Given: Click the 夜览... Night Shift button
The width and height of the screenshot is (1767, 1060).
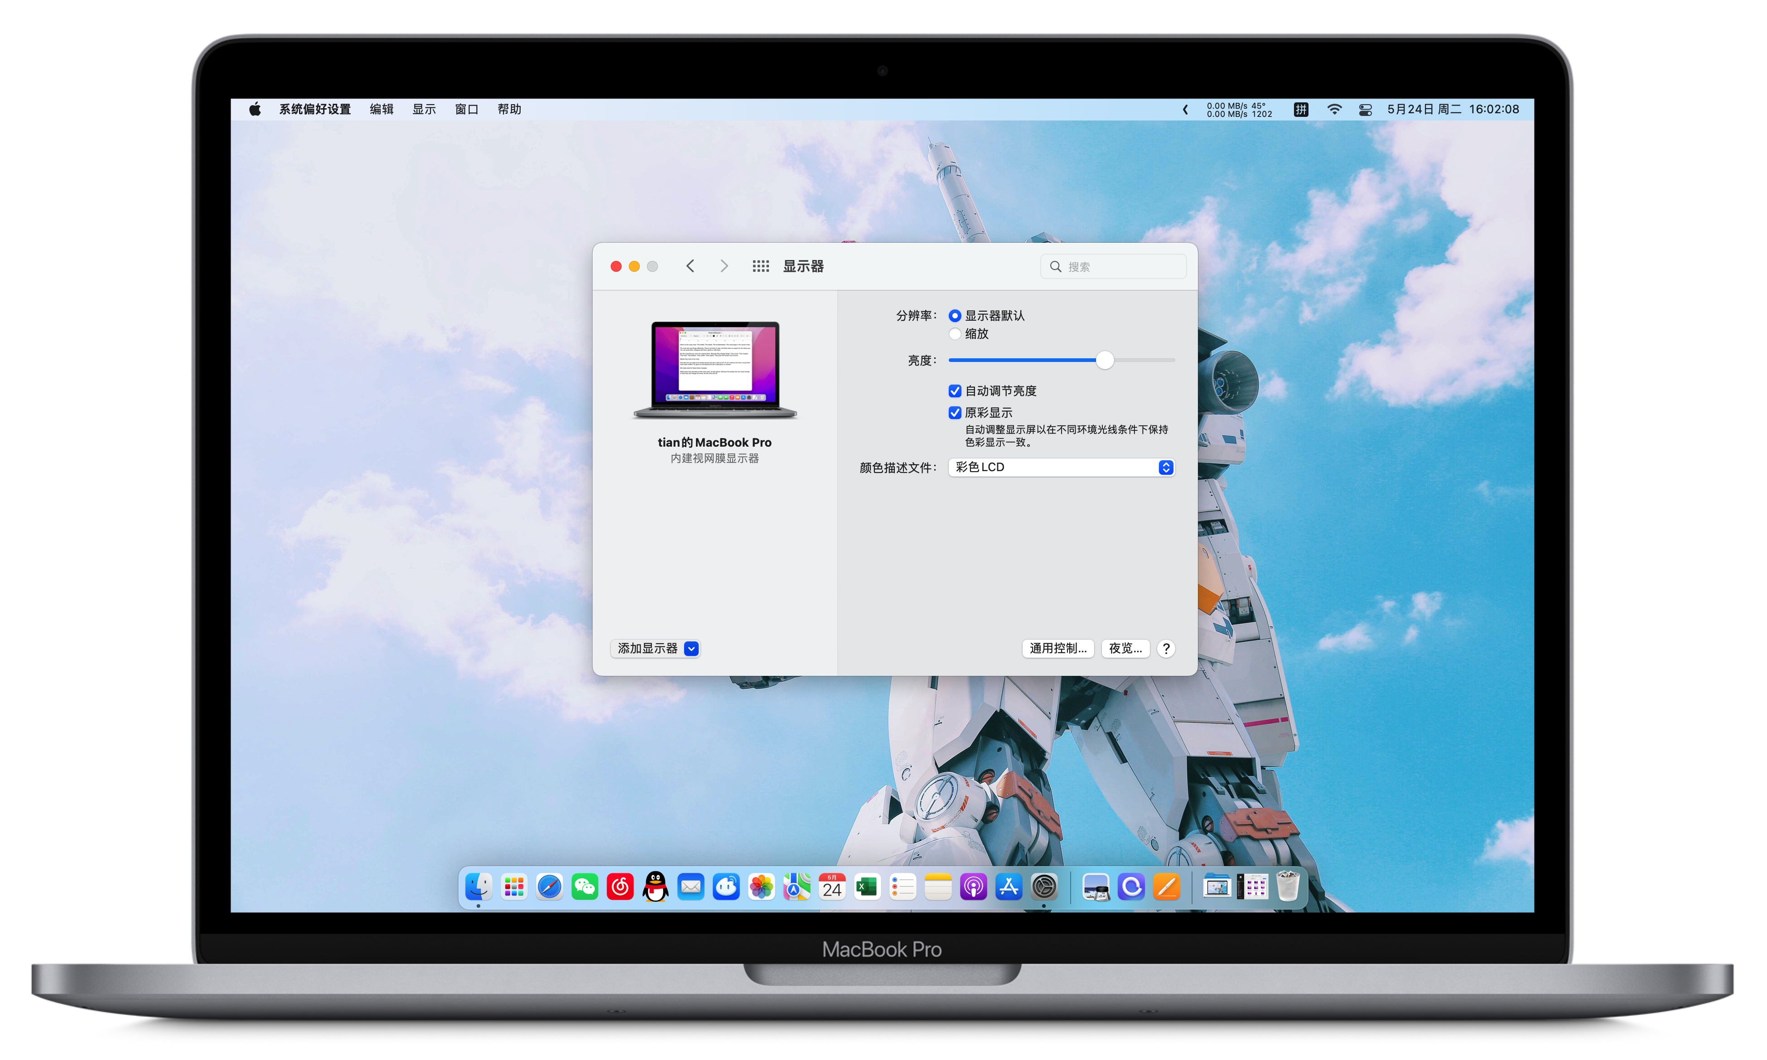Looking at the screenshot, I should click(1125, 649).
